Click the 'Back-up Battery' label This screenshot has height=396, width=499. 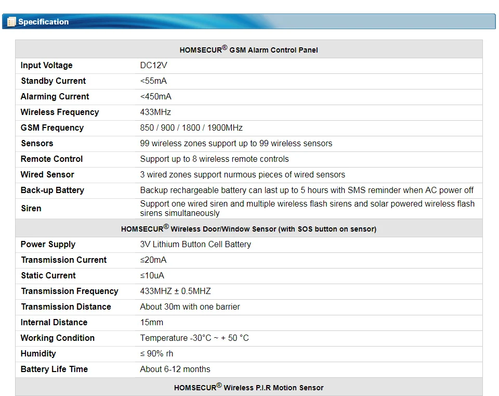[x=52, y=190]
